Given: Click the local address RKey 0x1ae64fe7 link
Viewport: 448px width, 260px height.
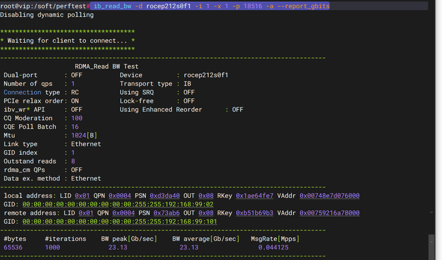Looking at the screenshot, I should pyautogui.click(x=254, y=196).
